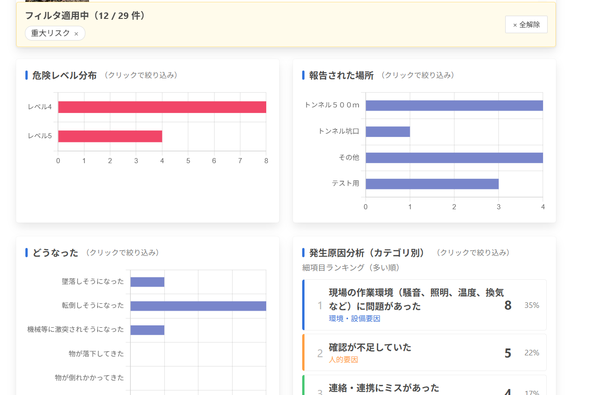Click the 墜落しそうになった bar
This screenshot has width=597, height=395.
147,282
